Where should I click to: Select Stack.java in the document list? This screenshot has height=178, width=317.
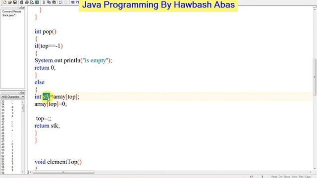point(9,15)
